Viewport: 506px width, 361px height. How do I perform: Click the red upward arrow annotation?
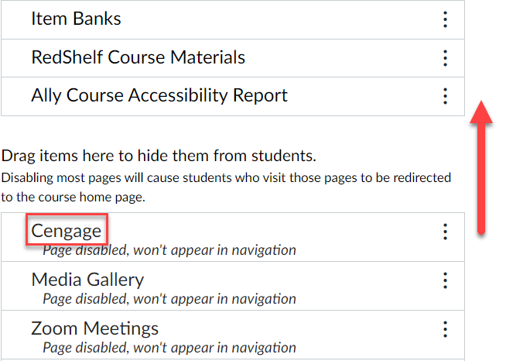coord(481,167)
